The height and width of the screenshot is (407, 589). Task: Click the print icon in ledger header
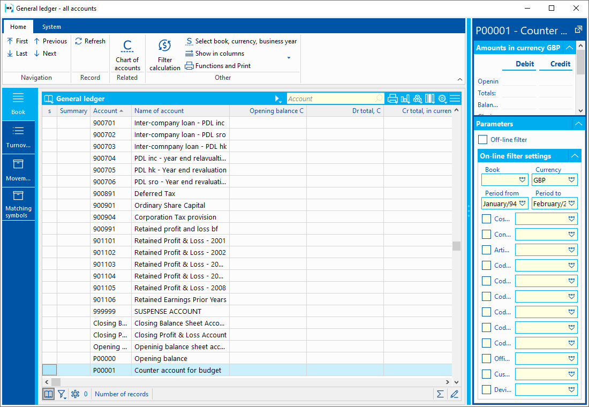392,99
